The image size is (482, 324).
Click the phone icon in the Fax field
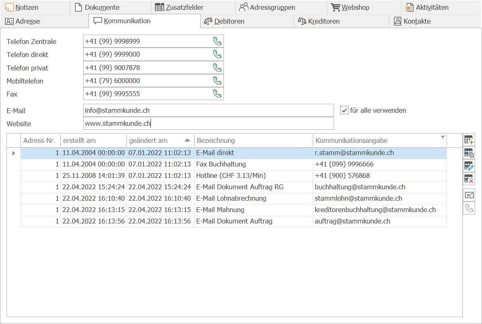pos(217,94)
